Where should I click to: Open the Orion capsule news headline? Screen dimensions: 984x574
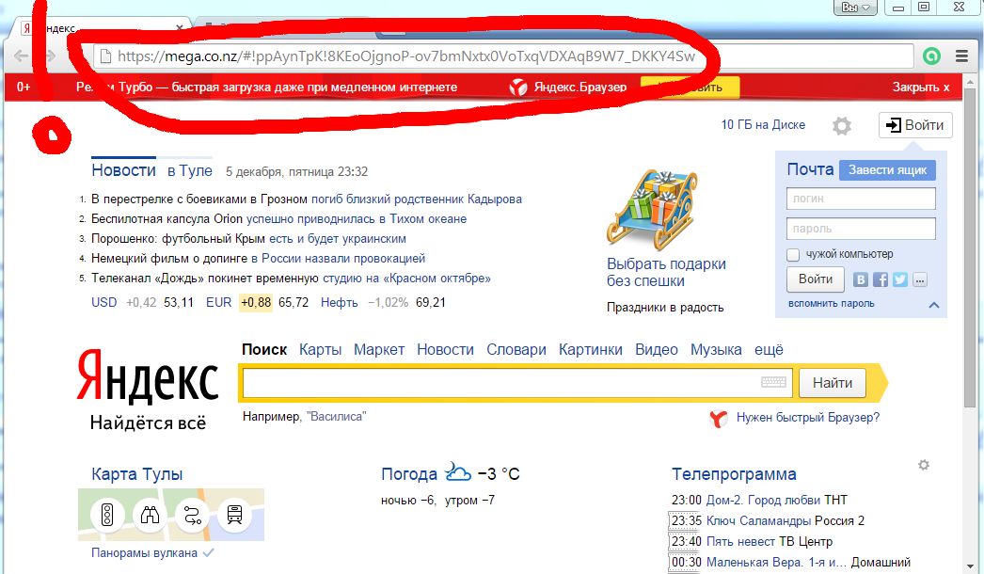coord(278,219)
